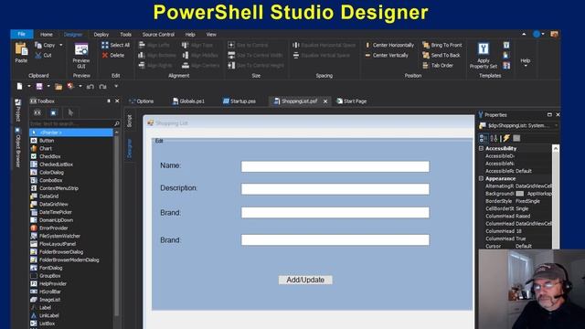Expand the ribbon Help dropdown
The image size is (585, 329).
(526, 62)
